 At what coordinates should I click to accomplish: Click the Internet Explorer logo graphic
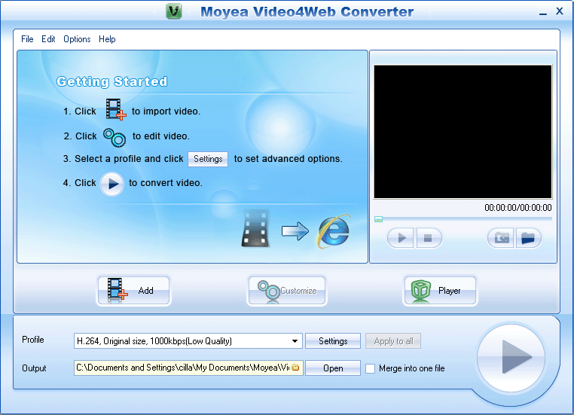333,231
